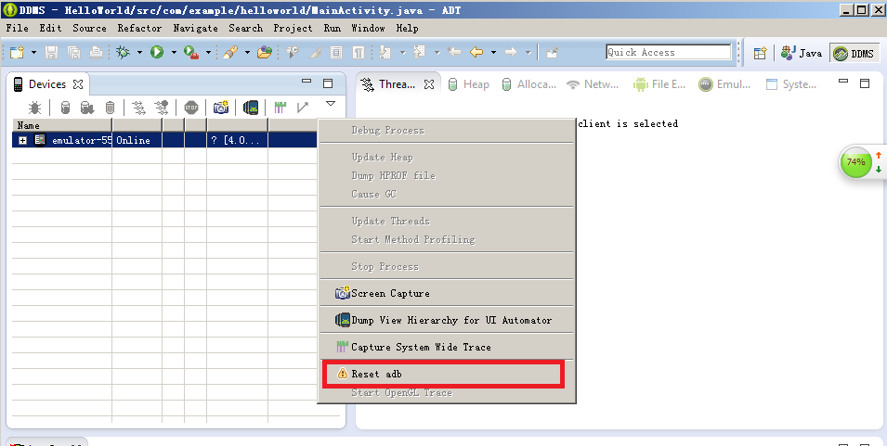Click the Screen Capture camera toolbar icon
This screenshot has width=887, height=446.
click(x=221, y=108)
